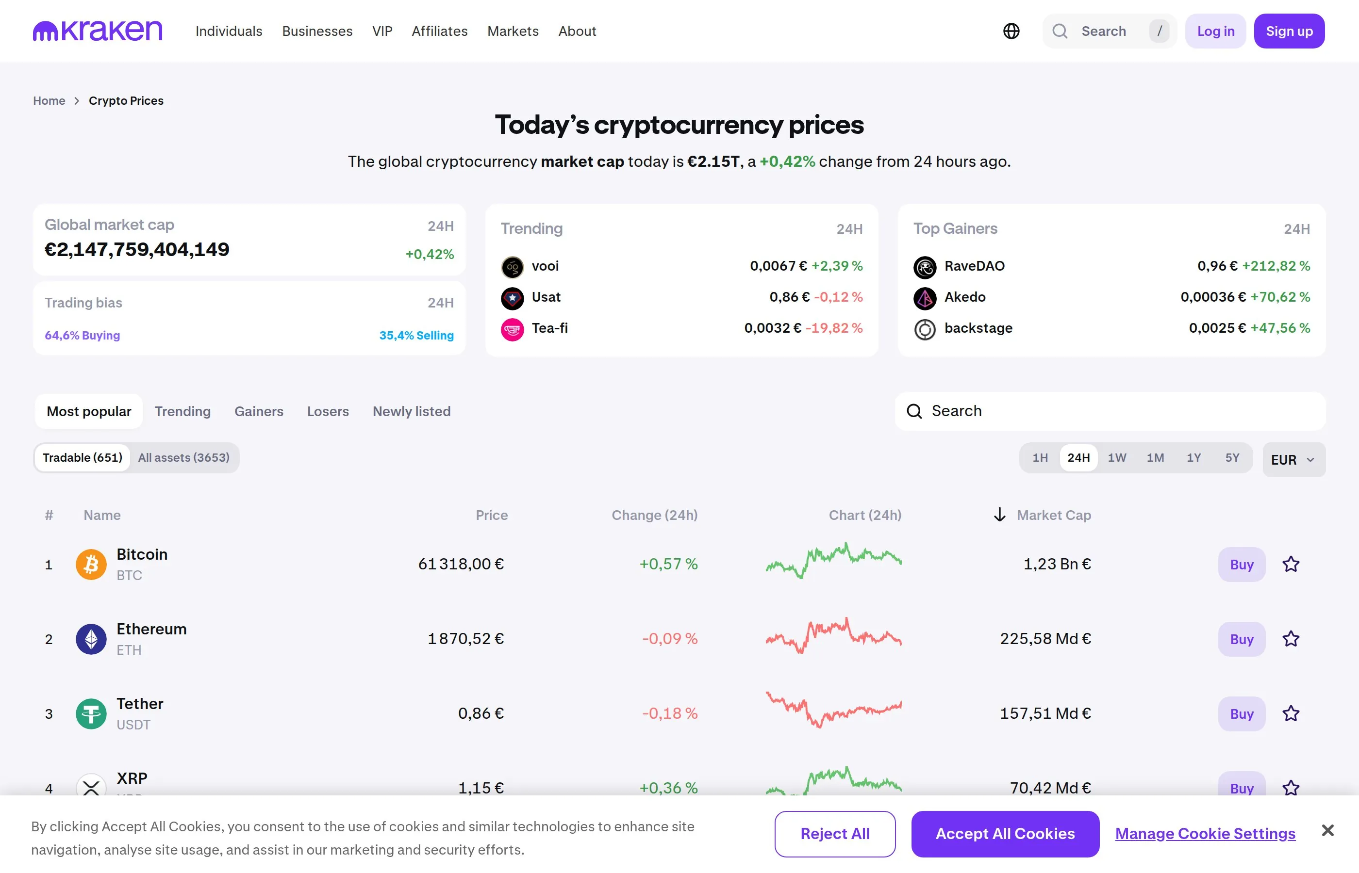Switch to the Tradable (651) filter

click(82, 457)
